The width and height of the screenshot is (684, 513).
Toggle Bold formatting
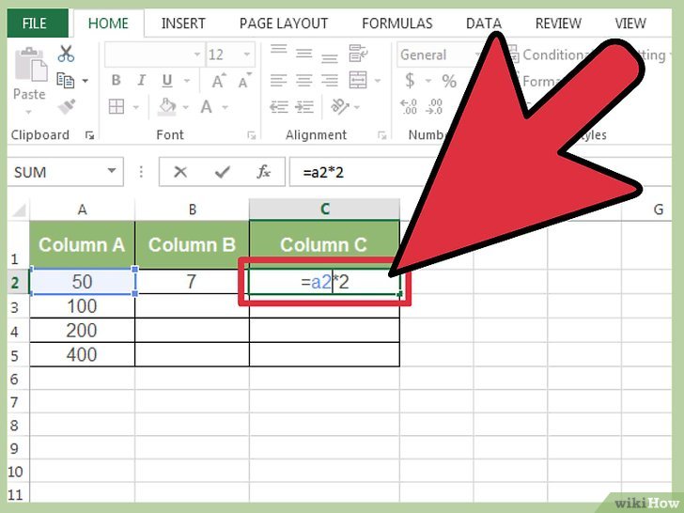(116, 81)
